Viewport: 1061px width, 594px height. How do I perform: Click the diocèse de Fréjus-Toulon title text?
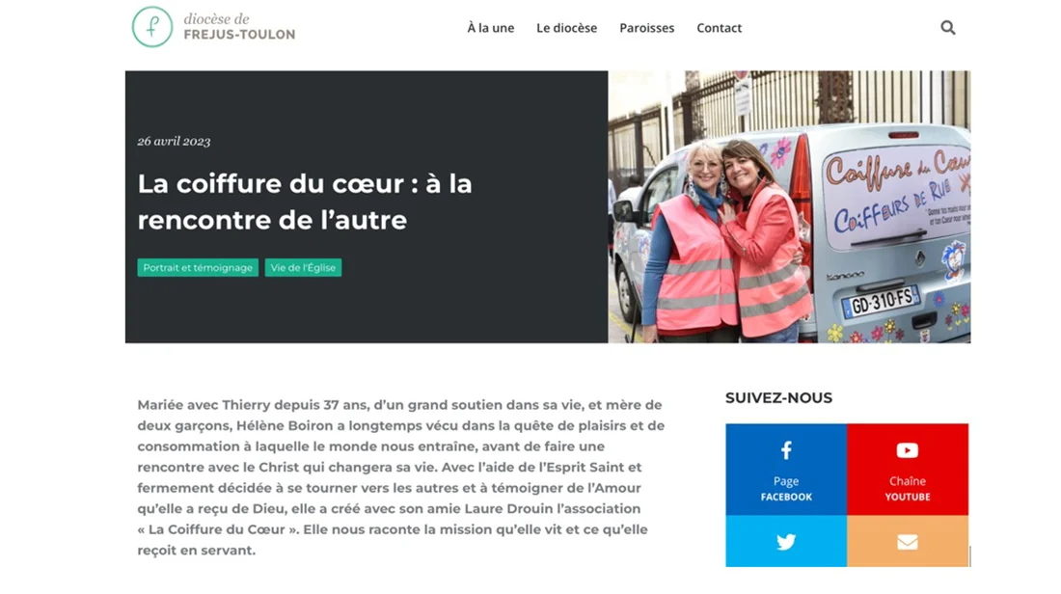tap(239, 27)
